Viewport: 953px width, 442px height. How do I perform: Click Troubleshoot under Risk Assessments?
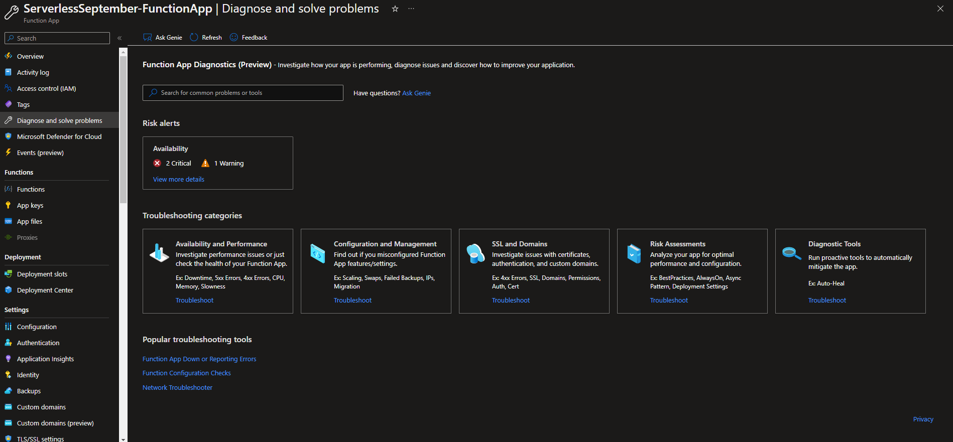tap(669, 300)
